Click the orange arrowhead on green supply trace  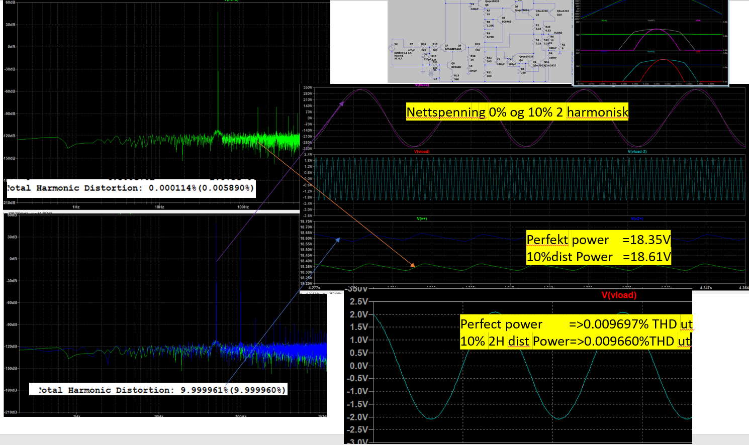tap(412, 265)
